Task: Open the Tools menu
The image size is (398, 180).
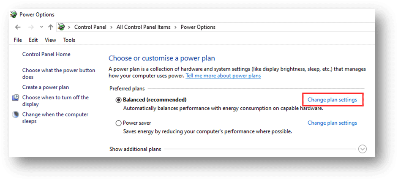Action: click(x=69, y=40)
